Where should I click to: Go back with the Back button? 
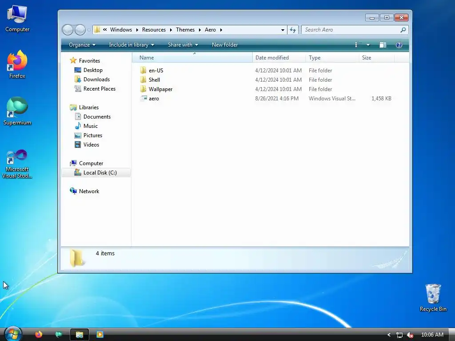click(x=68, y=30)
